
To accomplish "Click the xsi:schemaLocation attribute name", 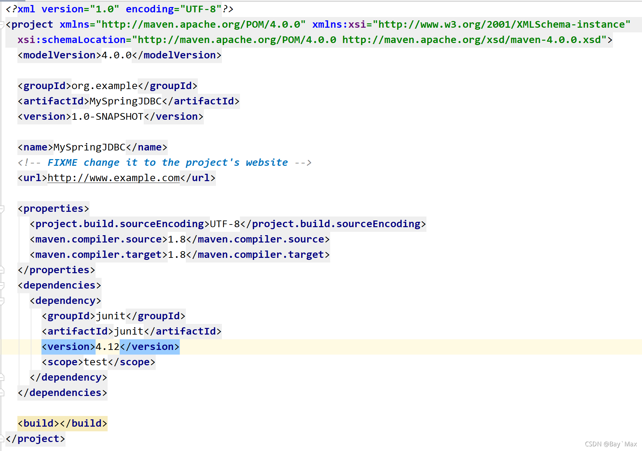I will [72, 40].
